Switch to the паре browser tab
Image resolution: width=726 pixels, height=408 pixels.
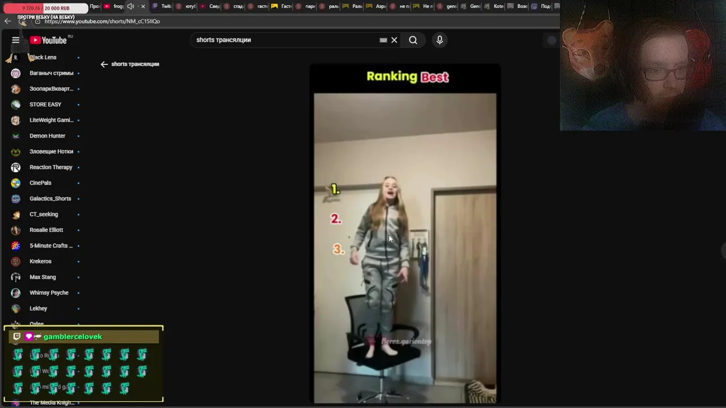pyautogui.click(x=306, y=6)
